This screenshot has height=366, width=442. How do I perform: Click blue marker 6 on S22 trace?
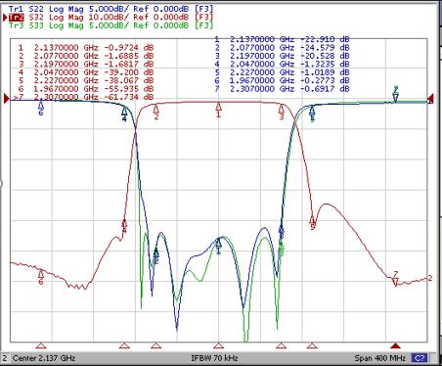pos(41,109)
